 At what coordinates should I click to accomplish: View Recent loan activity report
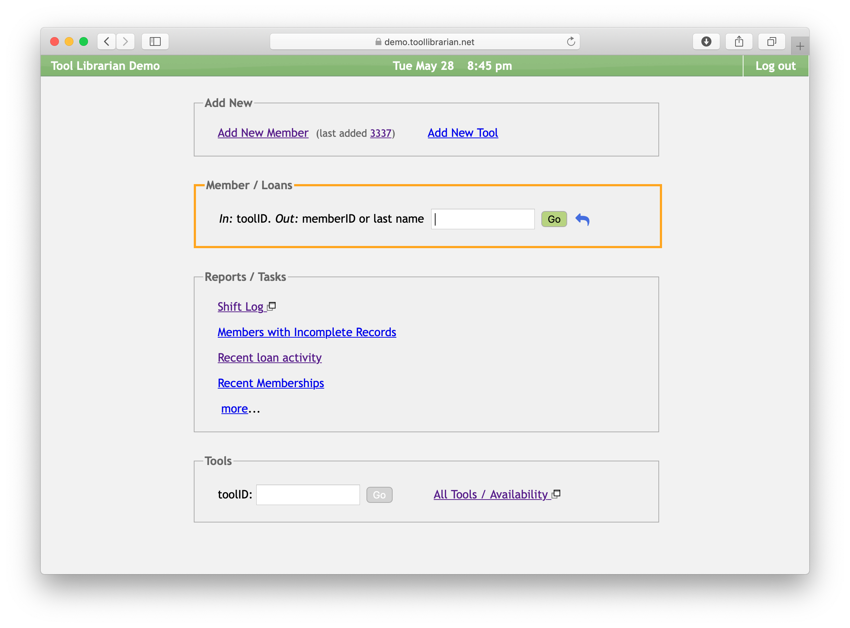pos(269,357)
